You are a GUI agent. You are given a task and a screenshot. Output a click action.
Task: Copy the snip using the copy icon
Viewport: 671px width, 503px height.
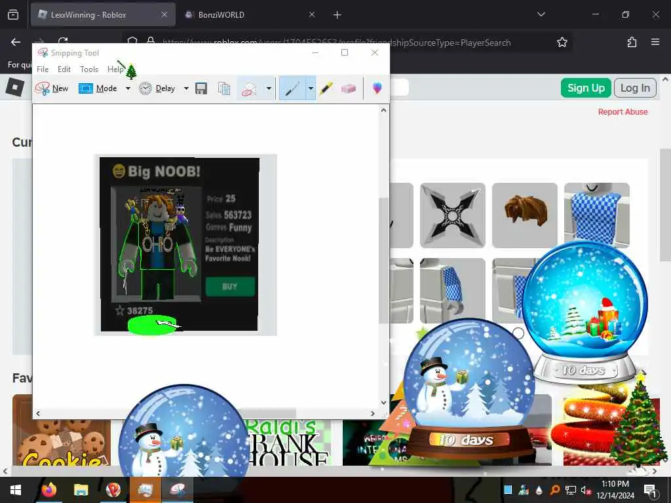[x=224, y=88]
